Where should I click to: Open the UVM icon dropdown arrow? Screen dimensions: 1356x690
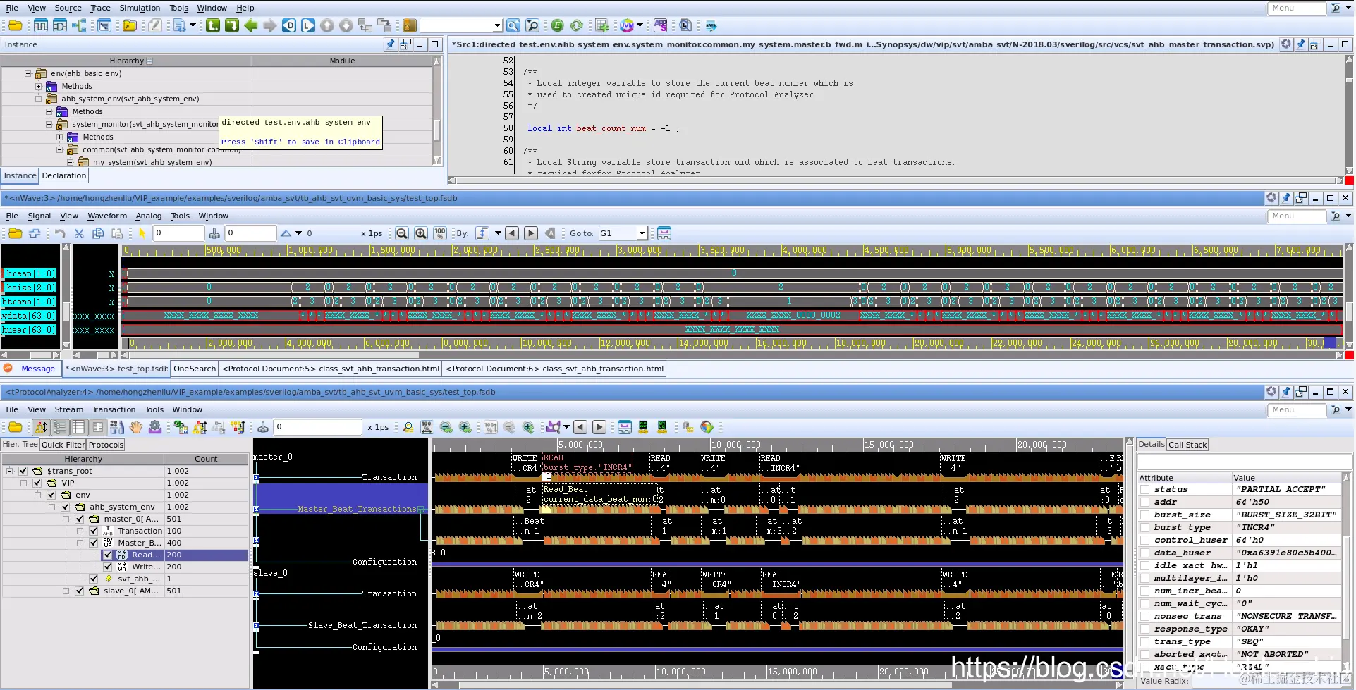coord(640,25)
